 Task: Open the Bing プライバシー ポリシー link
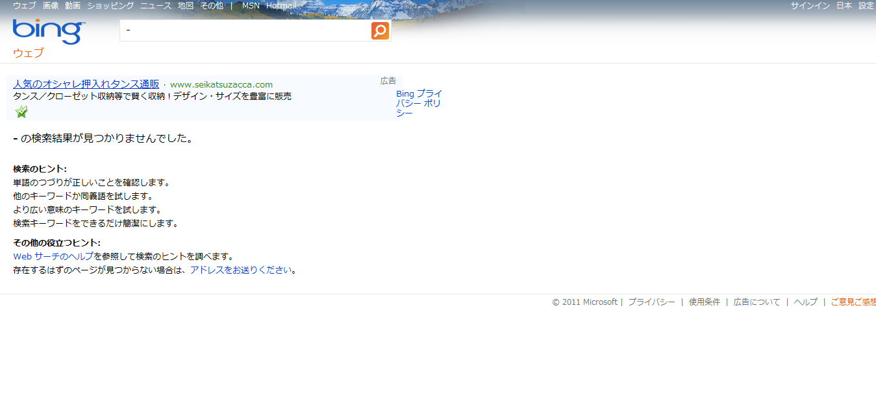pos(418,103)
